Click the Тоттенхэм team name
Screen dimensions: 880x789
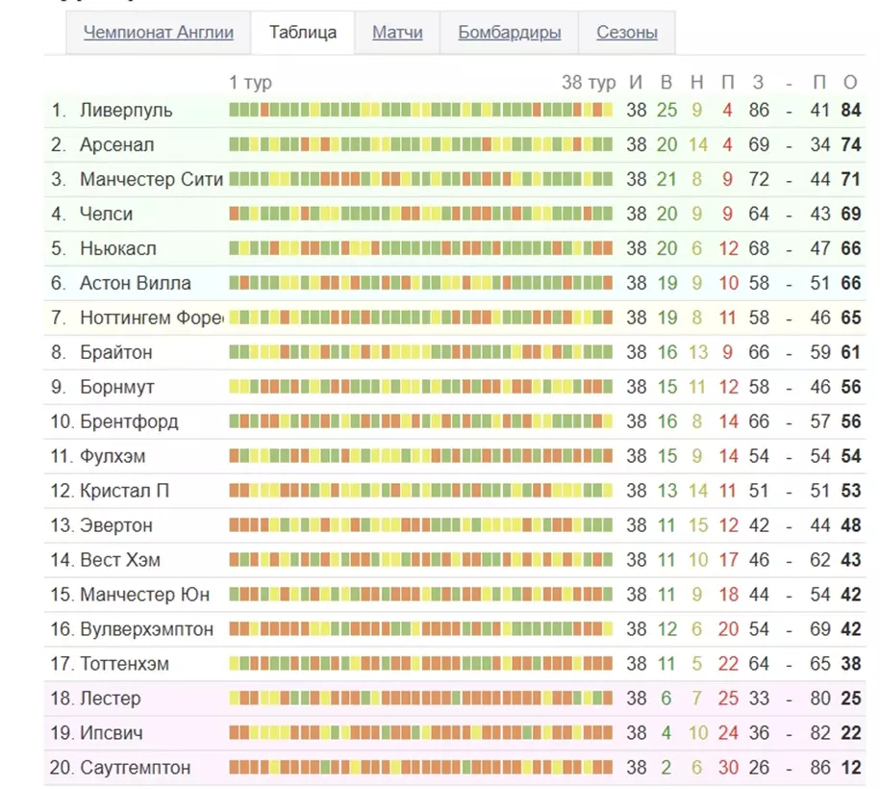[x=124, y=664]
